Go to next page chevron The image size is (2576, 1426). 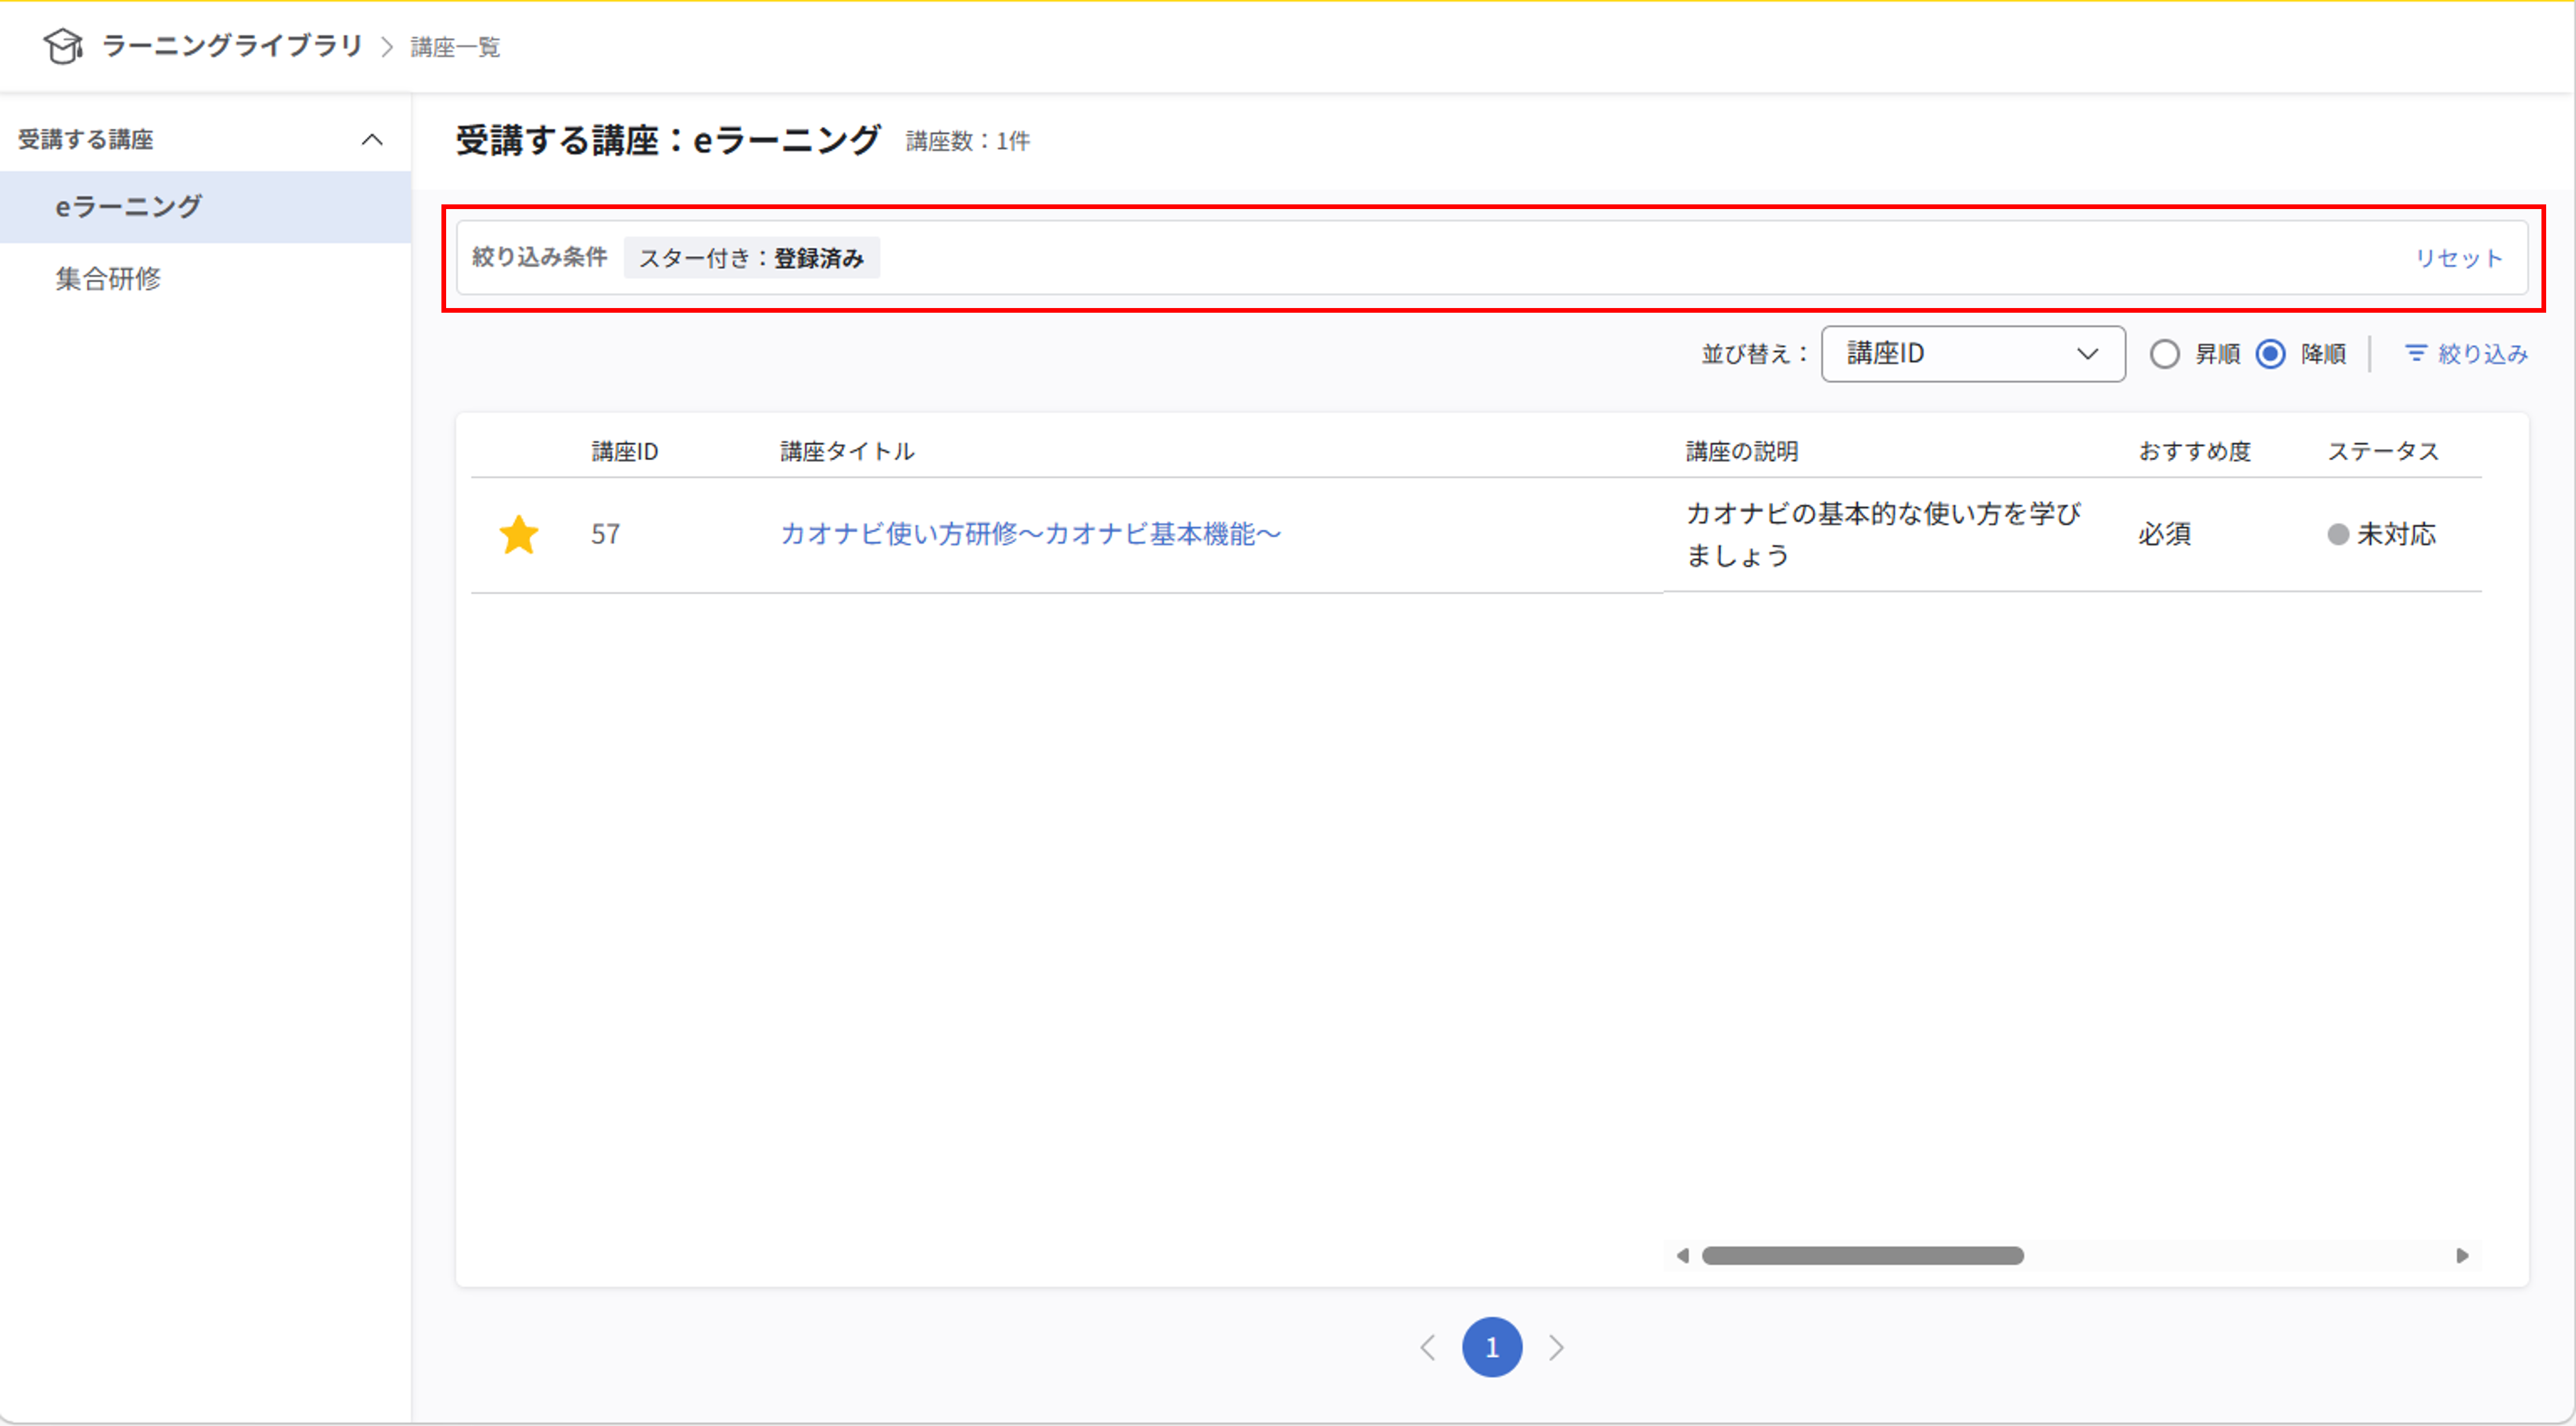[1556, 1348]
